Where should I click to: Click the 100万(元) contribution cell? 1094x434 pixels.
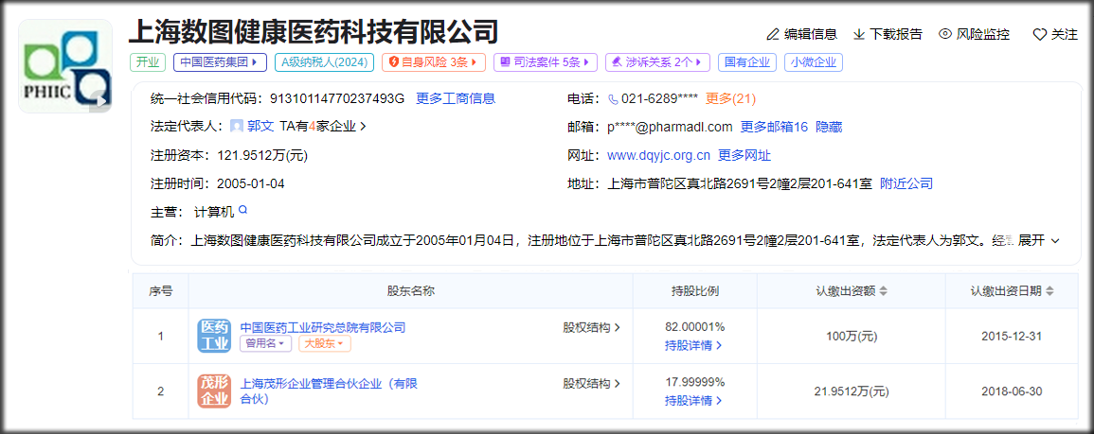click(x=852, y=336)
